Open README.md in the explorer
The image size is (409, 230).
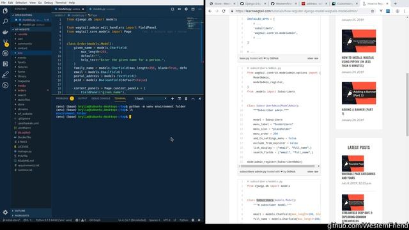coord(26,160)
